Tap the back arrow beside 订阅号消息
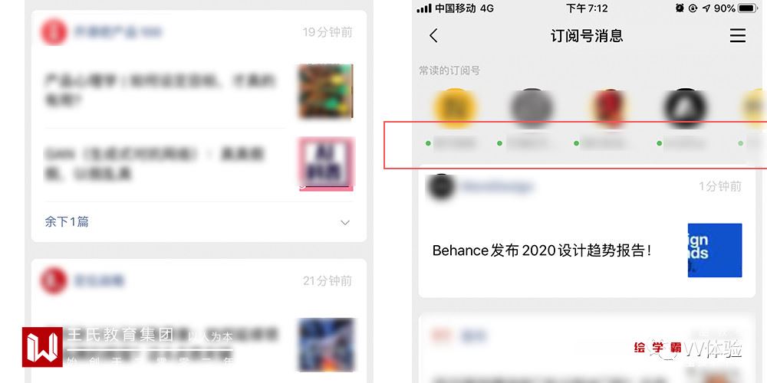Screen dimensions: 767x383 (433, 36)
